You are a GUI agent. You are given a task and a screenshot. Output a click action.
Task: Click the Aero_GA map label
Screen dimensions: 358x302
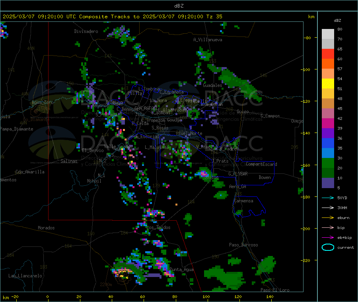[x=238, y=187]
